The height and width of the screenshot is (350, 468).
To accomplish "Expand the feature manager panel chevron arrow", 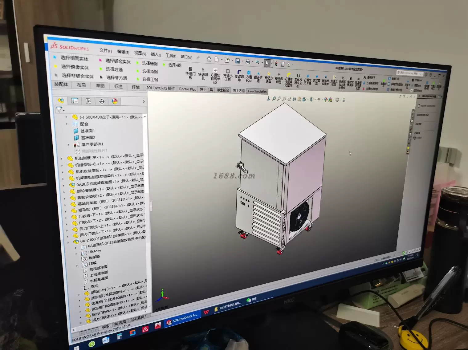I will 144,102.
